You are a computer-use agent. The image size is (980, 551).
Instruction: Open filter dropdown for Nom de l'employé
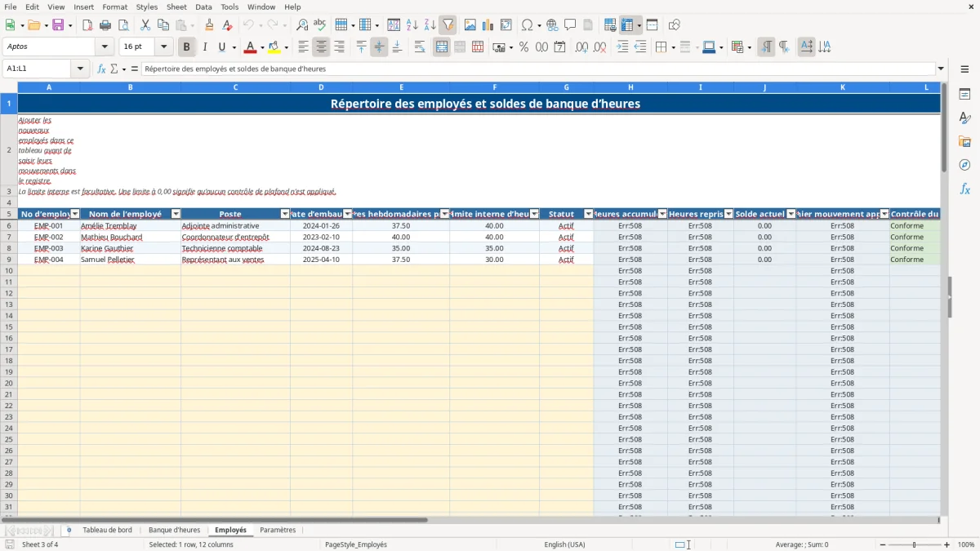point(176,214)
